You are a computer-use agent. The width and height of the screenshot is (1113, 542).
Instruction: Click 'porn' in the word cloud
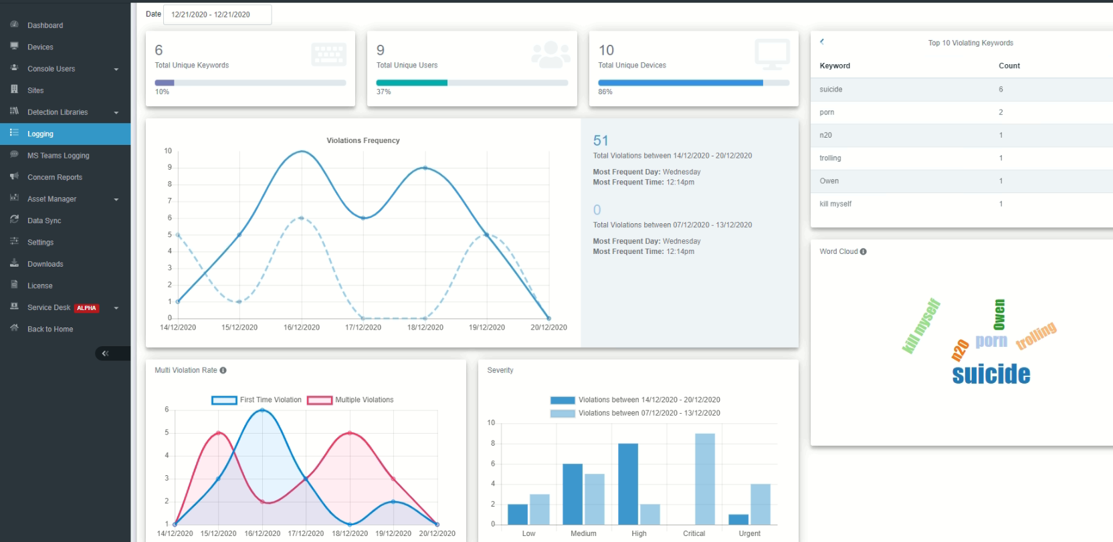tap(991, 341)
